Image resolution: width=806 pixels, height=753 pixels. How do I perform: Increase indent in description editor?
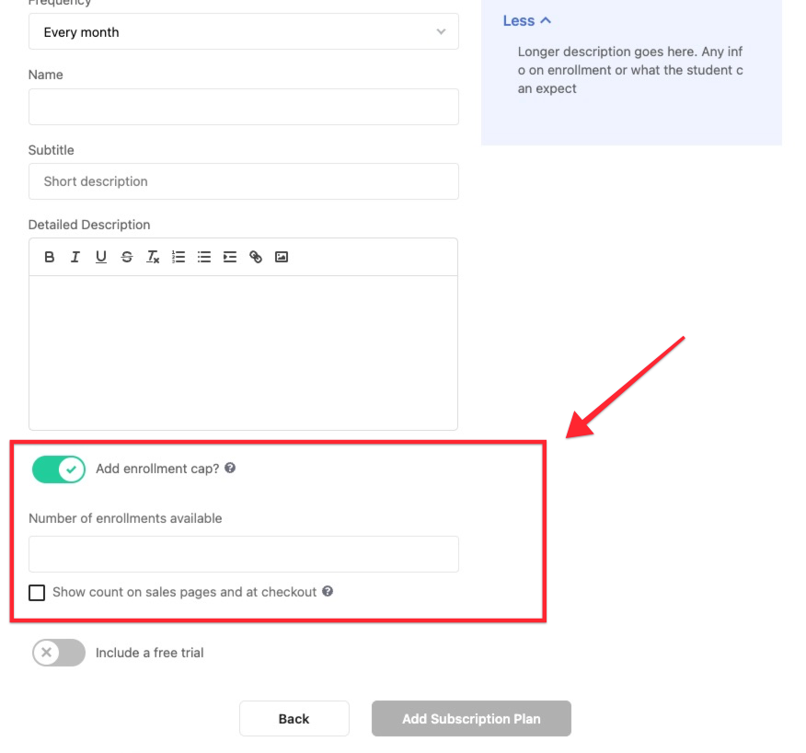click(230, 257)
